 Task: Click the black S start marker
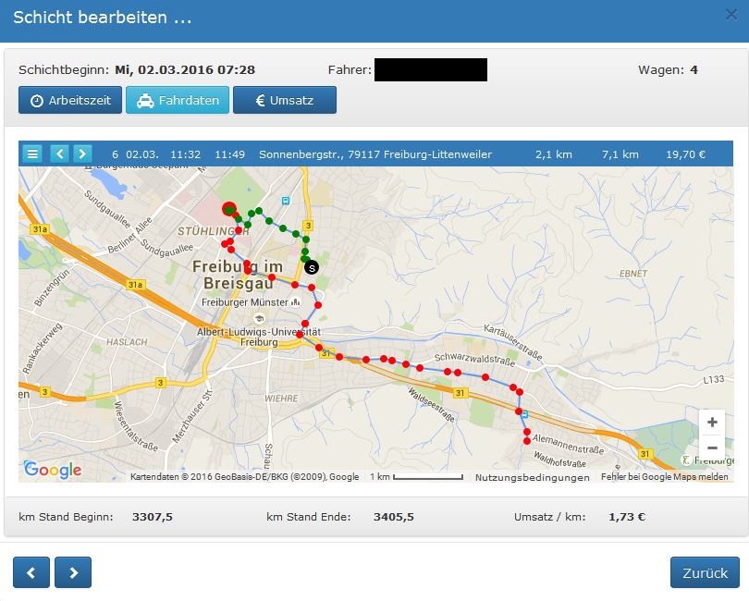312,268
